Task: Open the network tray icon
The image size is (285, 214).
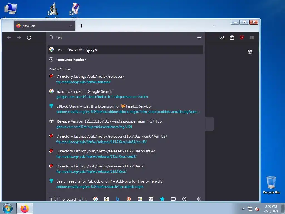Action: point(250,209)
